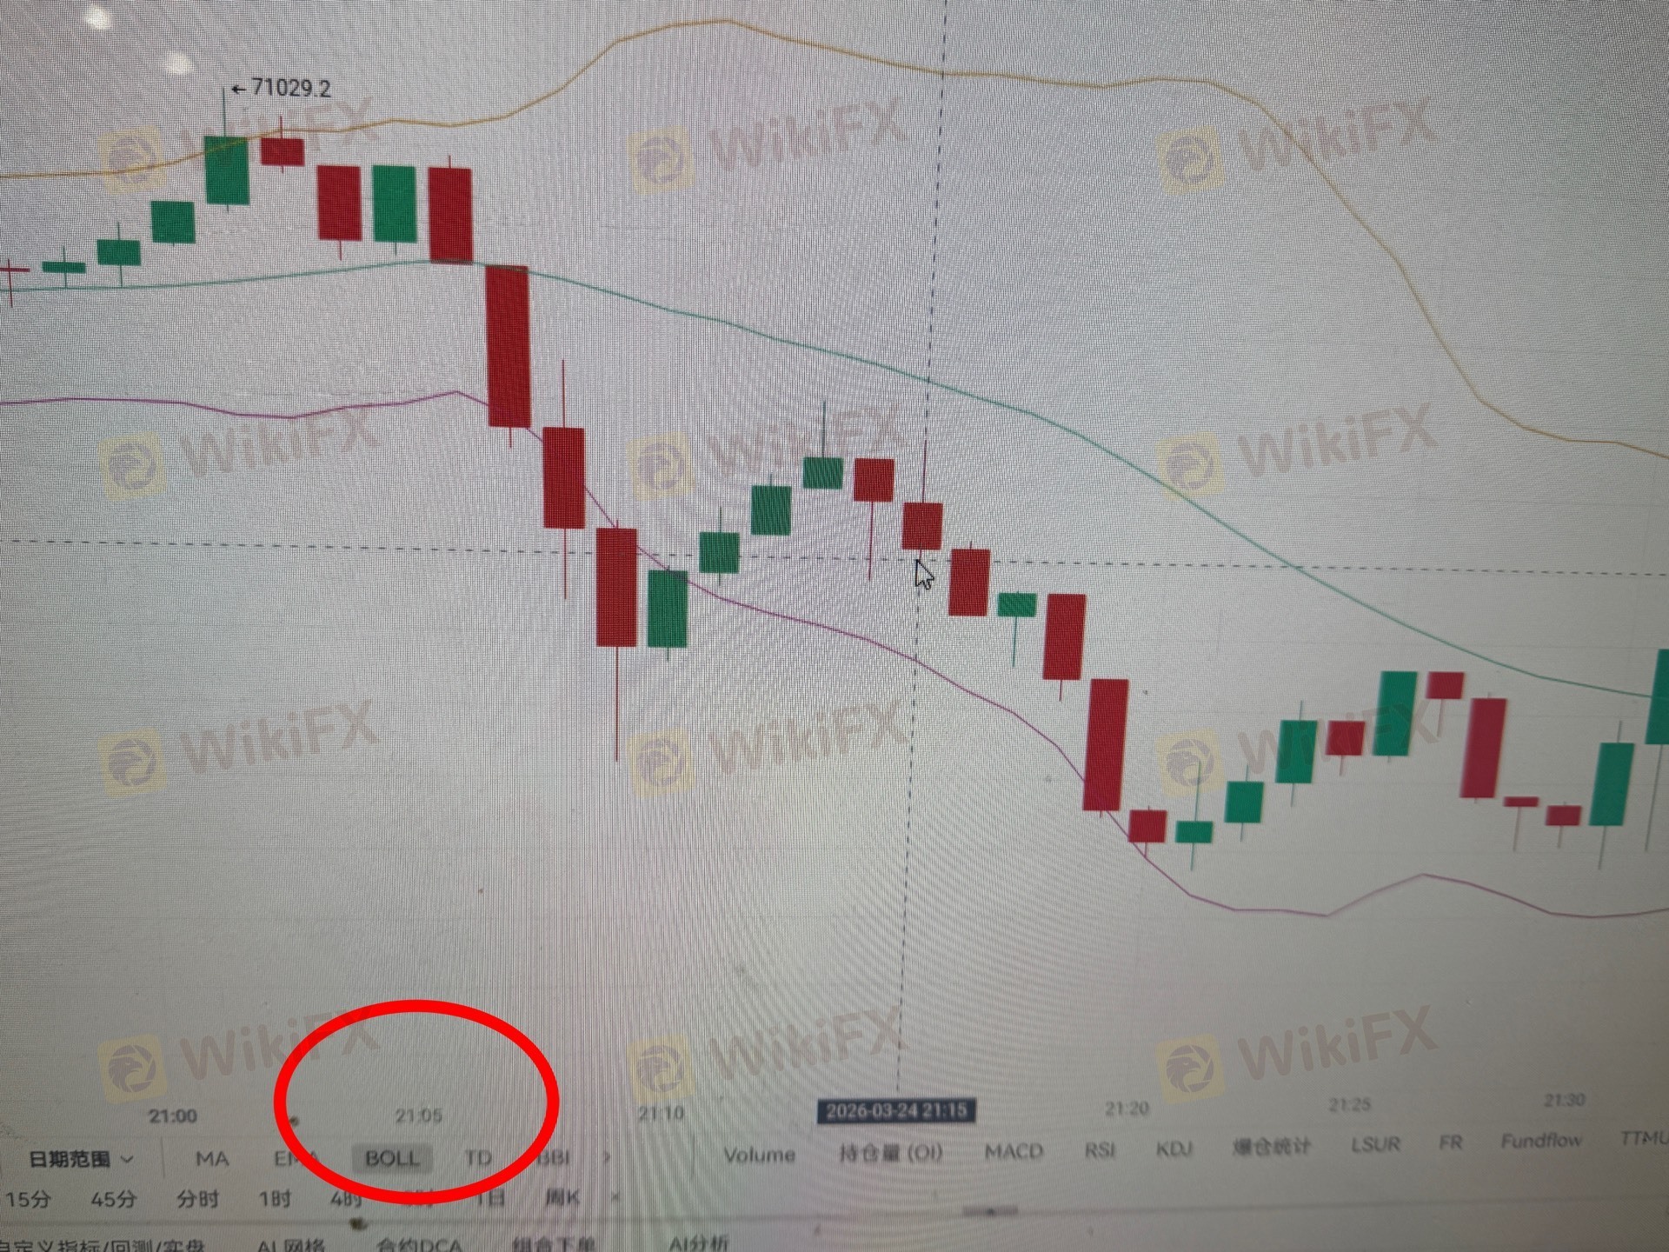Enable the MA overlay indicator
This screenshot has width=1669, height=1252.
[212, 1159]
